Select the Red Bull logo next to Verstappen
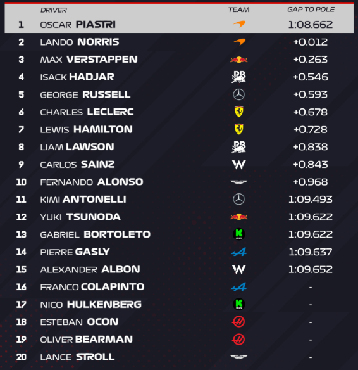Viewport: 358px width, 370px height. pos(239,60)
